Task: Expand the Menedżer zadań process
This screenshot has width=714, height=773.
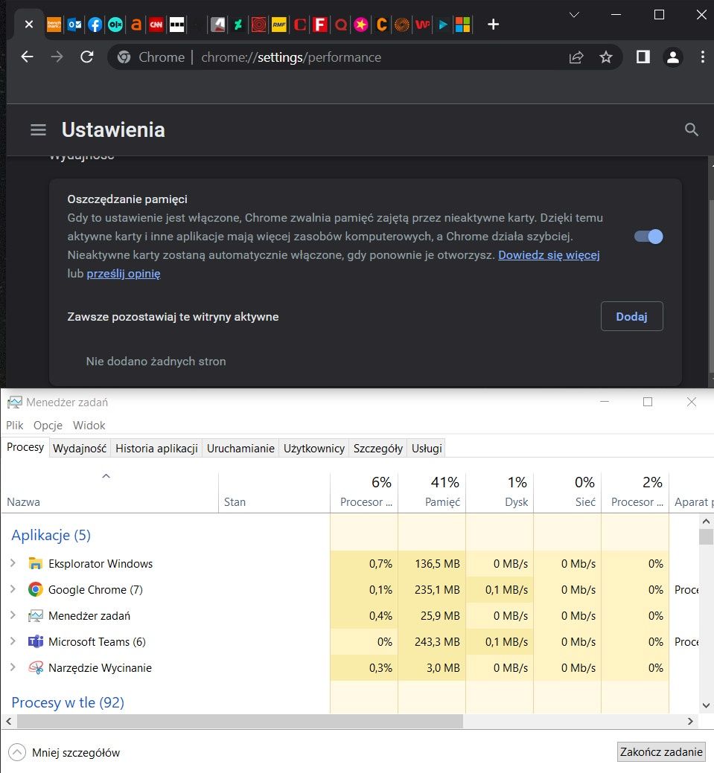Action: (x=13, y=615)
